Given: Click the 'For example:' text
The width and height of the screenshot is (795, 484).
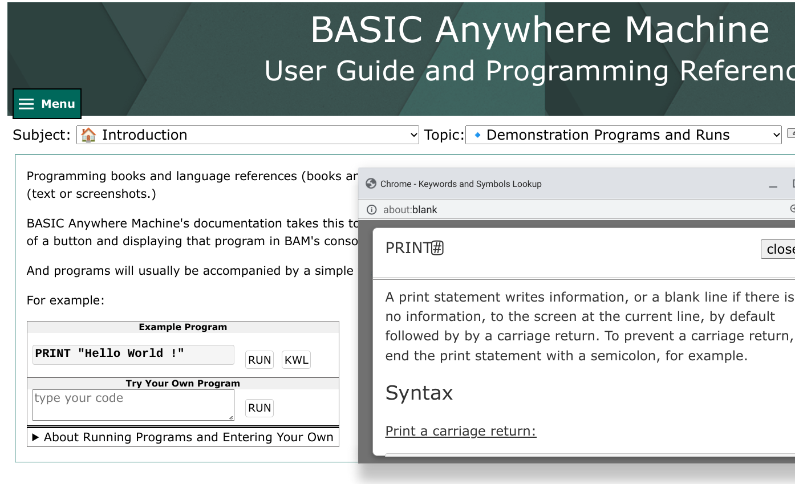Looking at the screenshot, I should click(66, 300).
